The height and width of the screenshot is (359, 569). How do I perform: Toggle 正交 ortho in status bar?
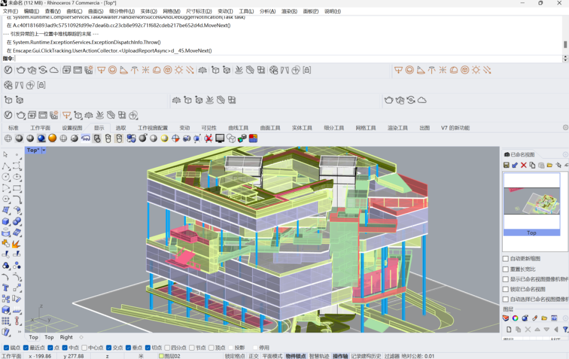click(x=253, y=356)
